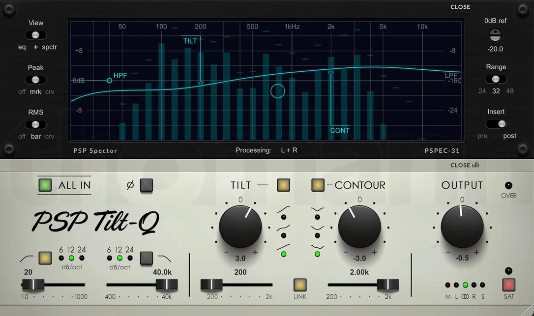Toggle the red SAT saturation button
This screenshot has width=534, height=316.
(x=509, y=285)
